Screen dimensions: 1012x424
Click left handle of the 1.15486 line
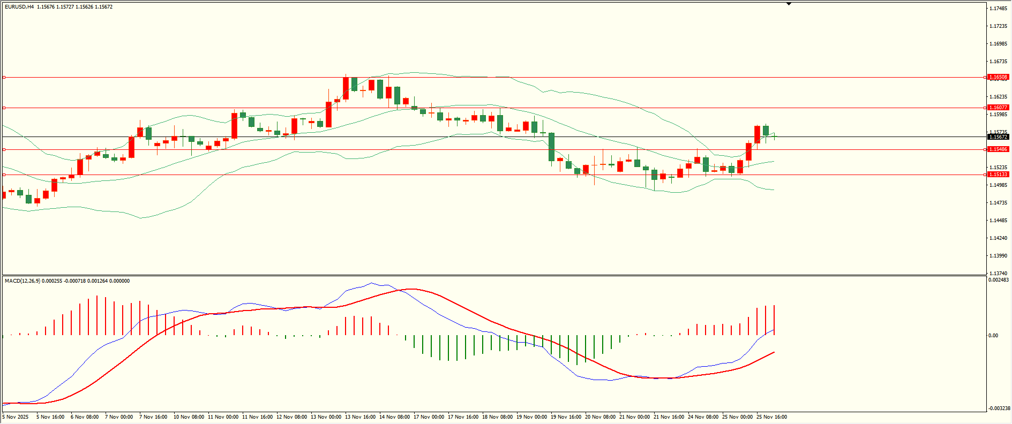pos(4,149)
